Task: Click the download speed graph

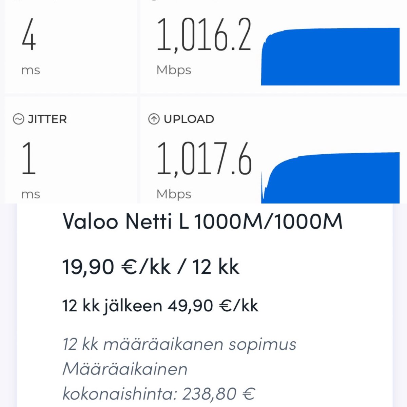Action: coord(330,57)
